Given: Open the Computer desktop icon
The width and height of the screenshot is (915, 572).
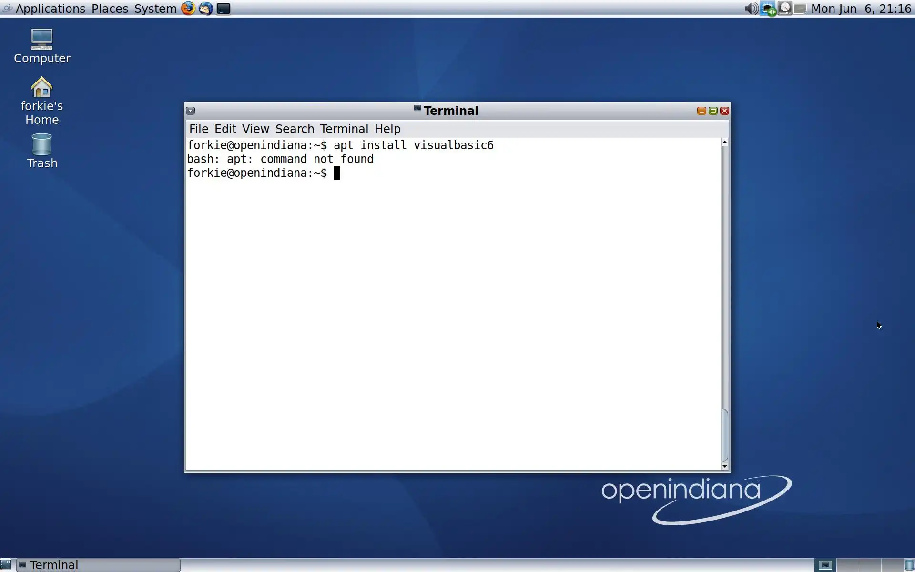Looking at the screenshot, I should tap(42, 39).
